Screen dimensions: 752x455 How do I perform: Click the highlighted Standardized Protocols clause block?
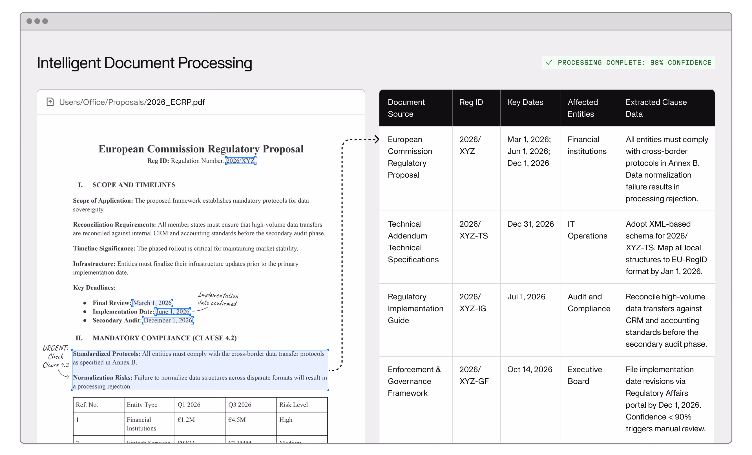coord(200,370)
